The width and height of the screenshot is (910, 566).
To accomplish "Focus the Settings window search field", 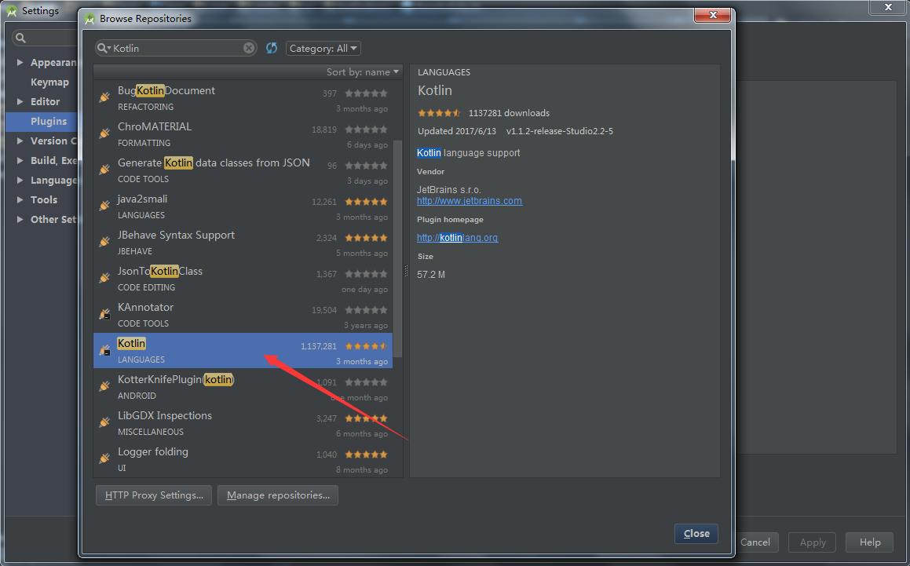I will click(x=45, y=38).
